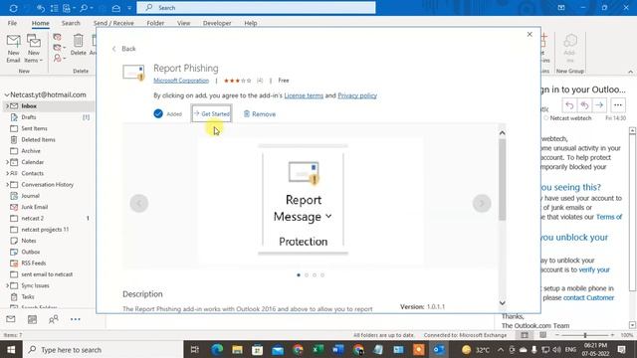Open Excel from the taskbar
637x358 pixels.
point(318,349)
